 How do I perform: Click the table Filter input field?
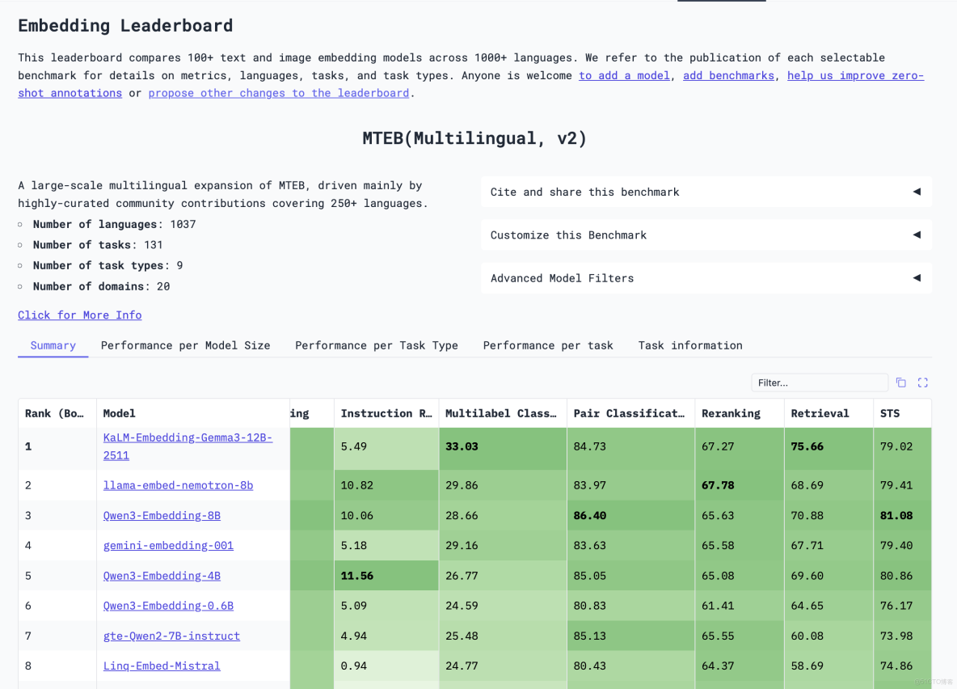click(818, 383)
